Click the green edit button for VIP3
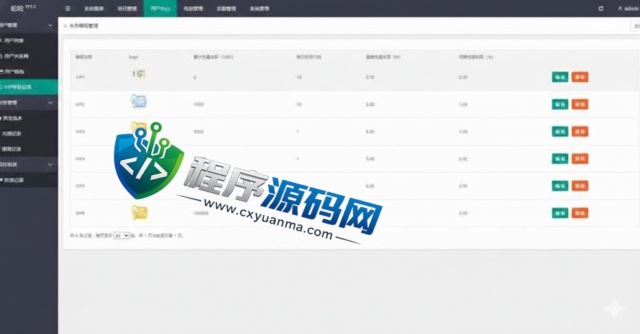This screenshot has height=334, width=640. (x=560, y=131)
